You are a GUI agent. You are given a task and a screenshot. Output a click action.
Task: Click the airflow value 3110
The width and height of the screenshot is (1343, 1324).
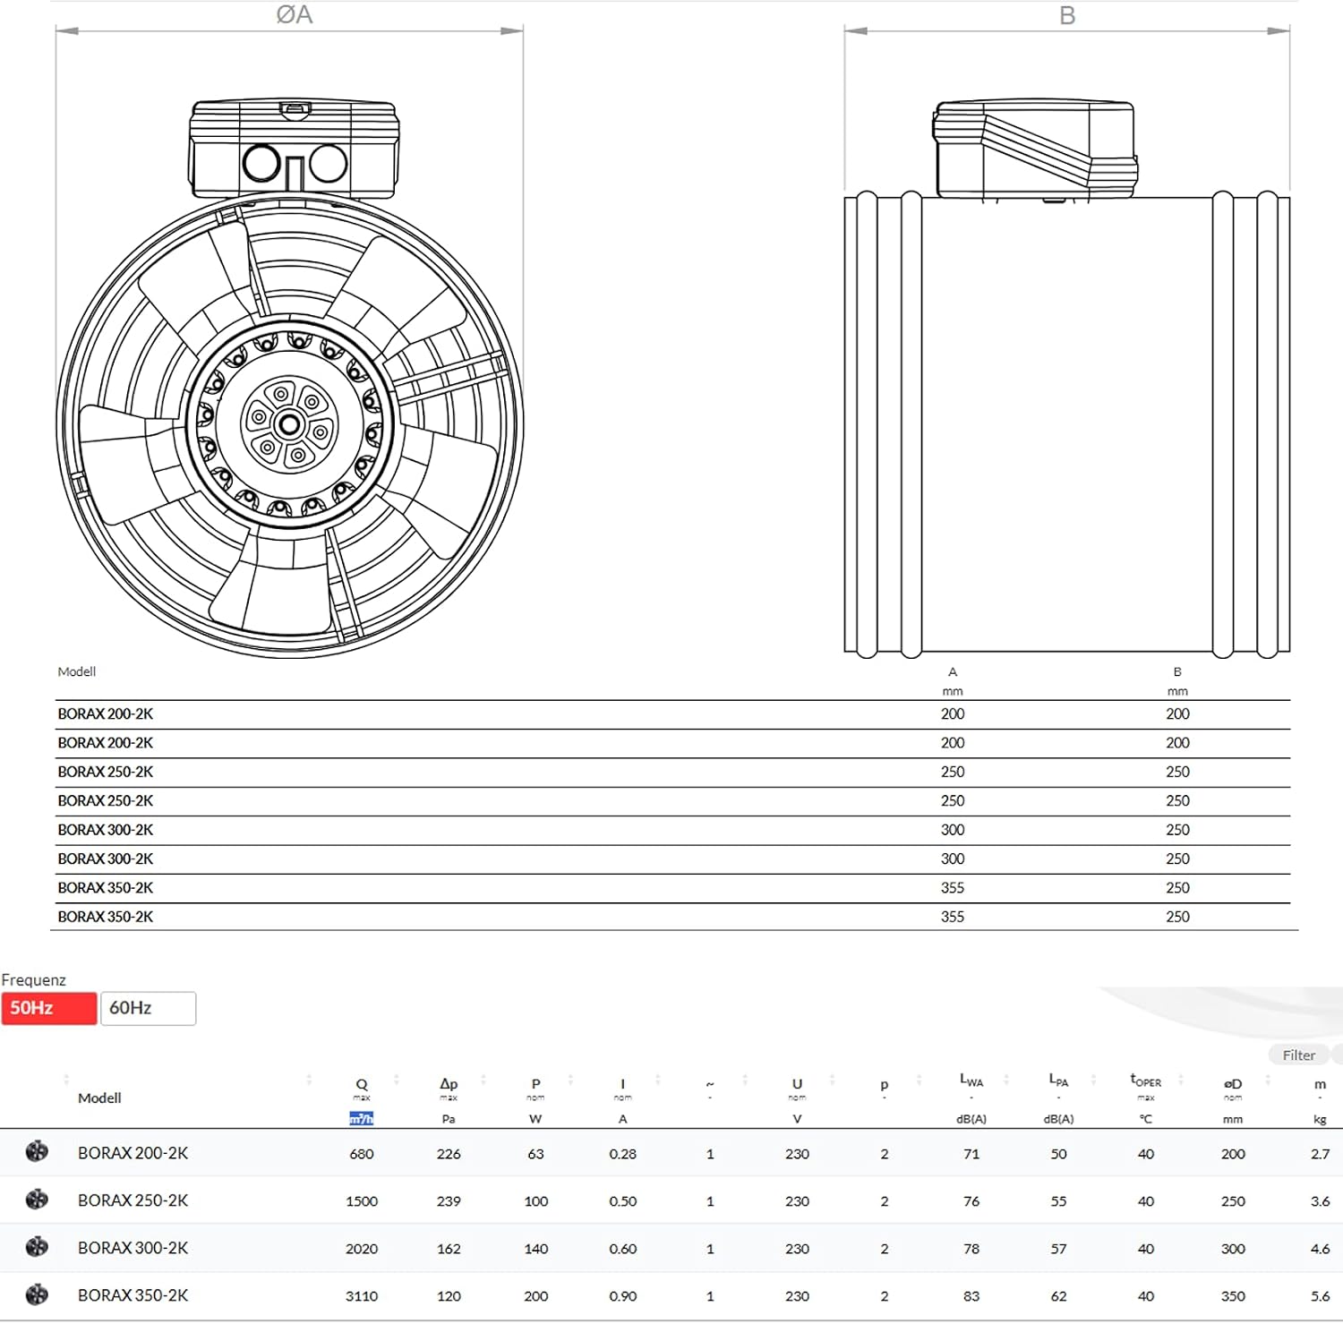click(362, 1296)
